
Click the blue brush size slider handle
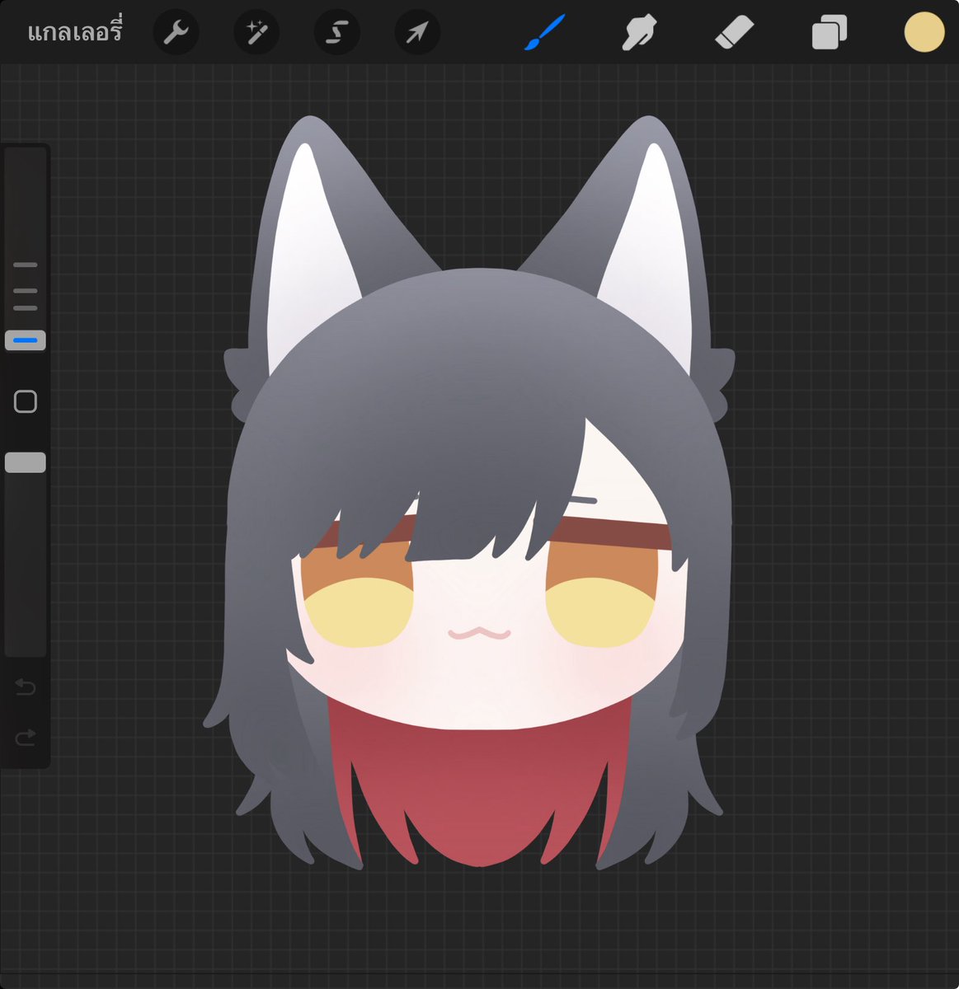pos(26,340)
